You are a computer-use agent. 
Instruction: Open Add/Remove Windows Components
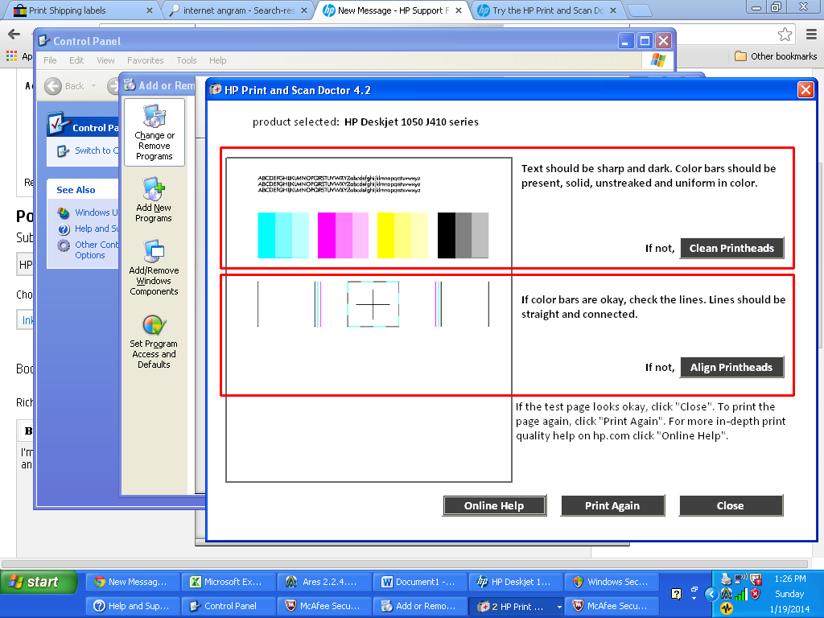click(154, 267)
